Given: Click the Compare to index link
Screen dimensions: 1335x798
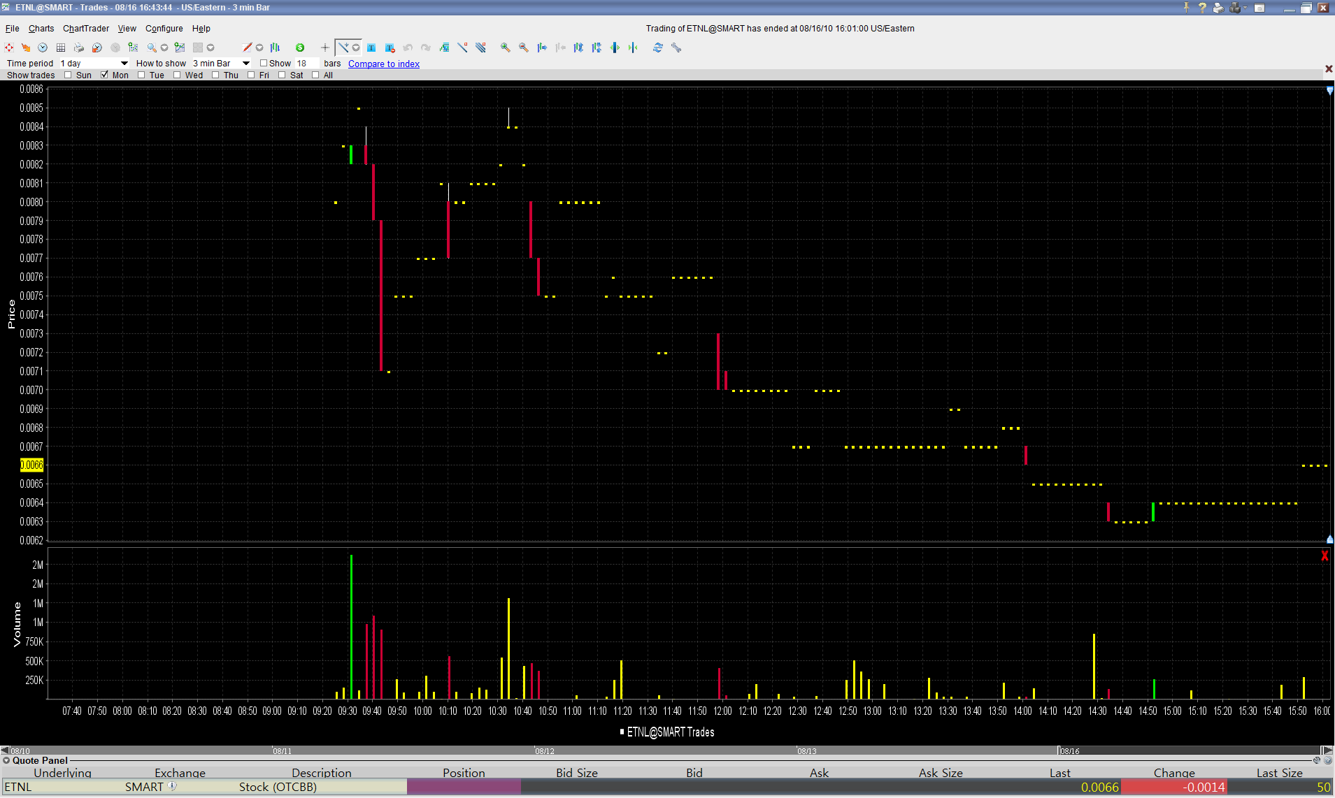Looking at the screenshot, I should click(x=384, y=64).
